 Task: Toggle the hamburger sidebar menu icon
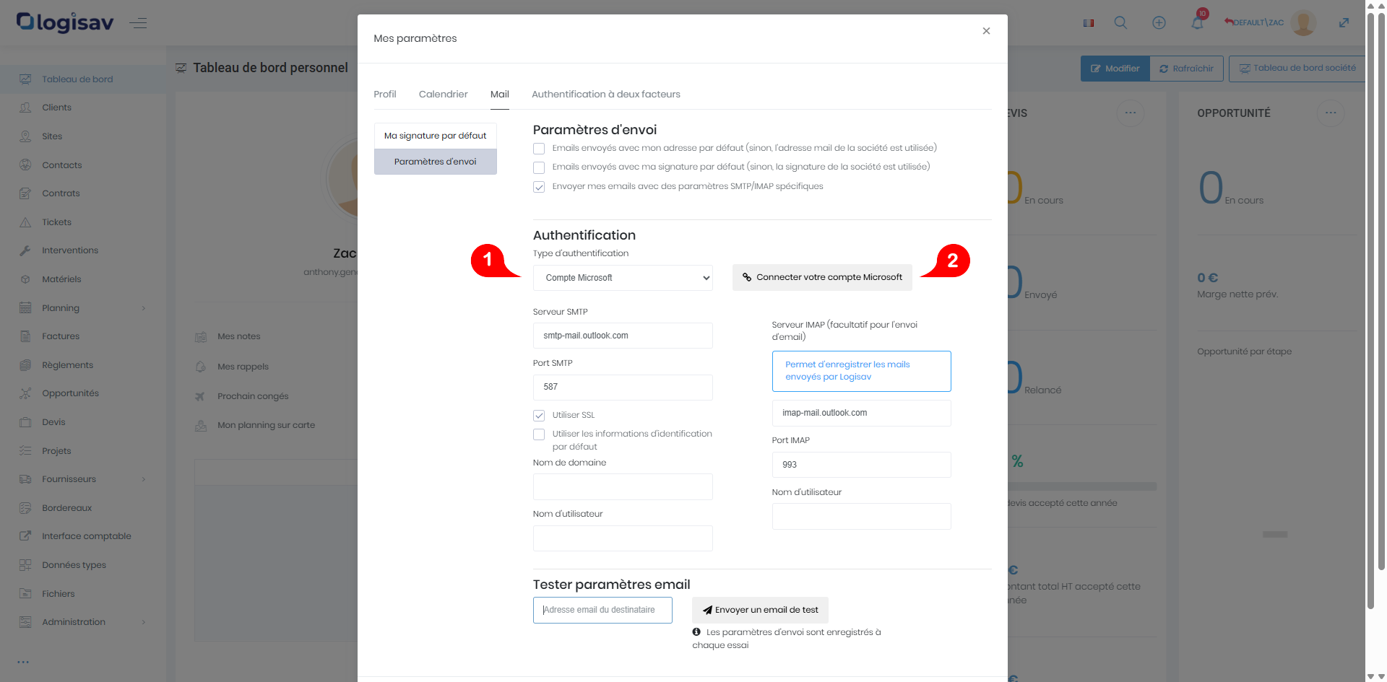point(138,23)
